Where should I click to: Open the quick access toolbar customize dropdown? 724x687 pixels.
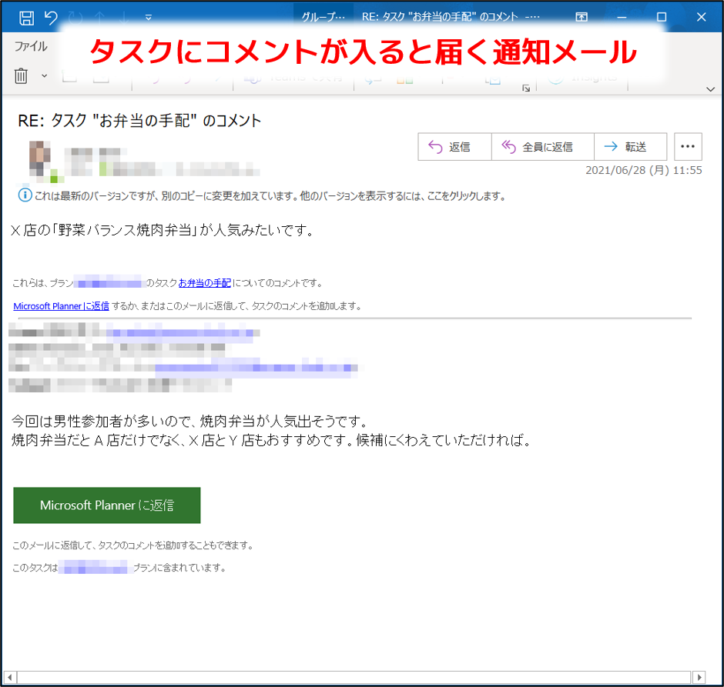click(x=148, y=18)
